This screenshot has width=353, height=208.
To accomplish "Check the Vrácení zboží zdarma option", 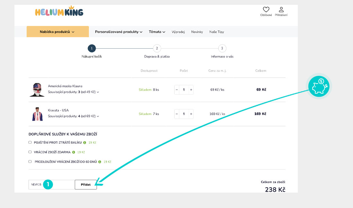I will click(30, 152).
